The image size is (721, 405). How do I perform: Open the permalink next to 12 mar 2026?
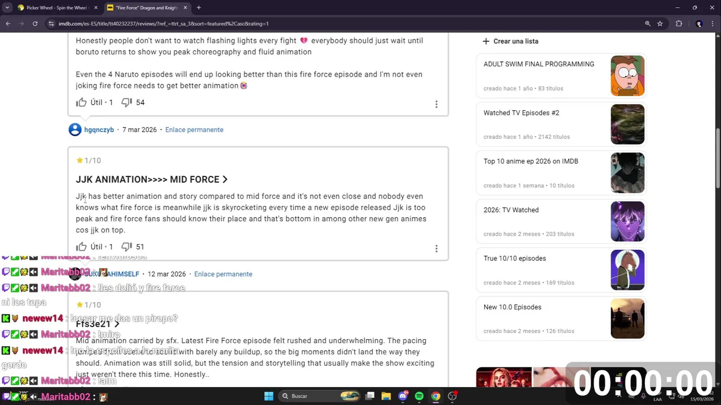click(223, 274)
